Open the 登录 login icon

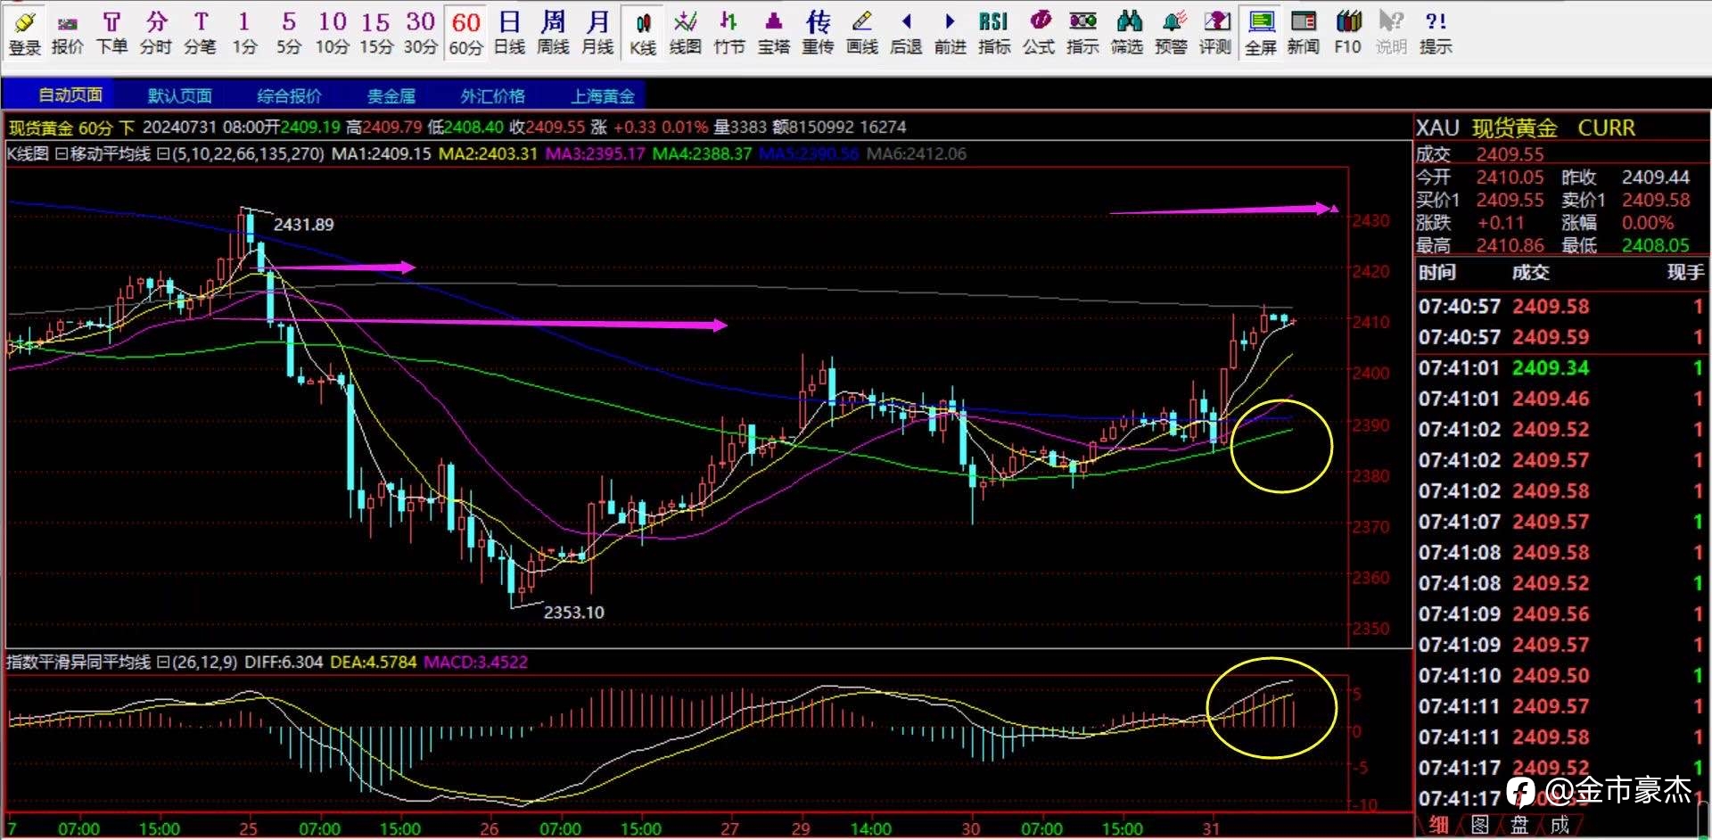[x=25, y=33]
